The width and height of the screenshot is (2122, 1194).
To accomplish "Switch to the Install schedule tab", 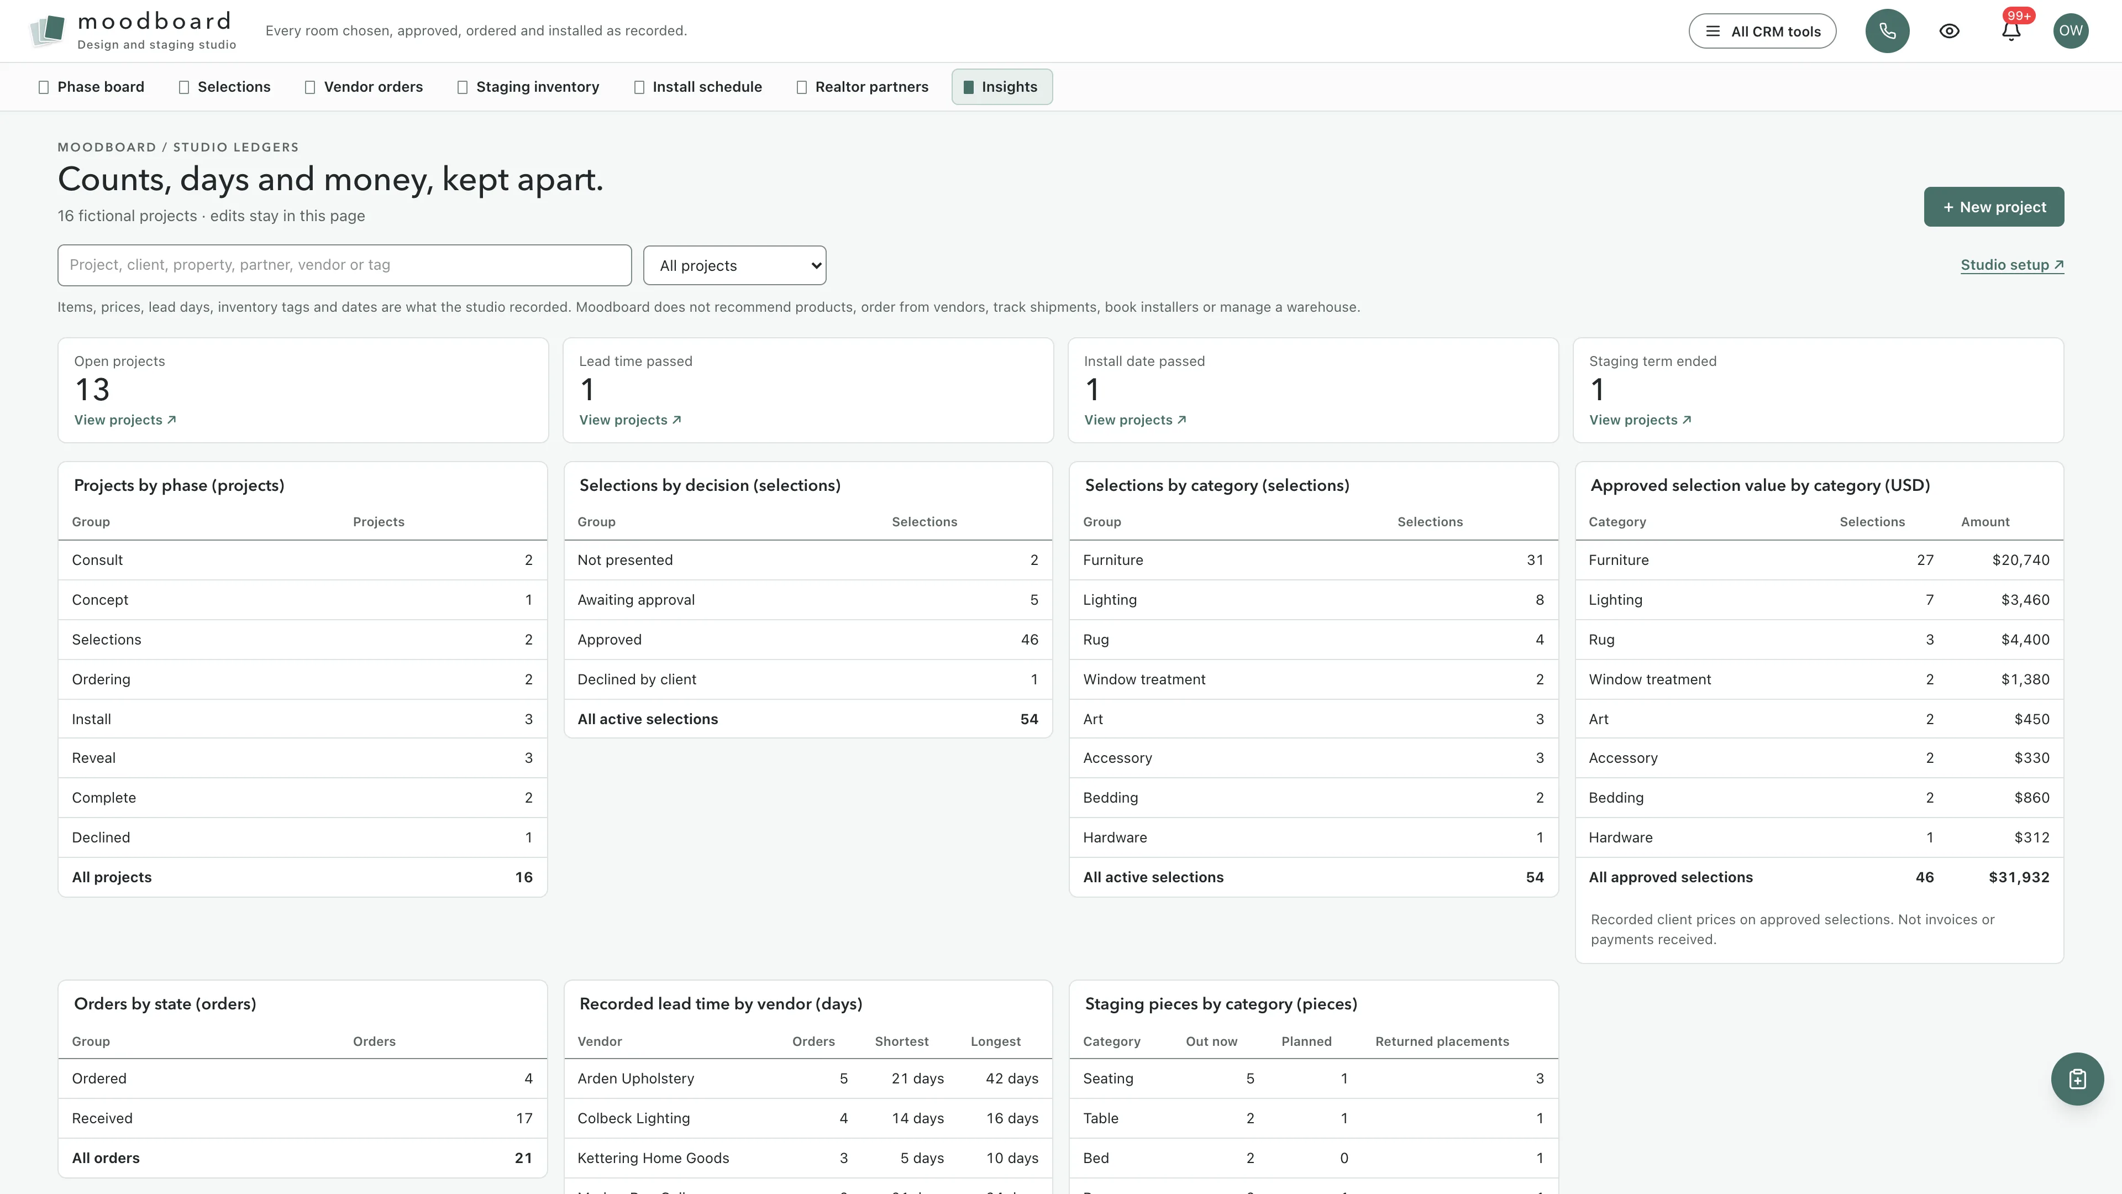I will click(698, 87).
